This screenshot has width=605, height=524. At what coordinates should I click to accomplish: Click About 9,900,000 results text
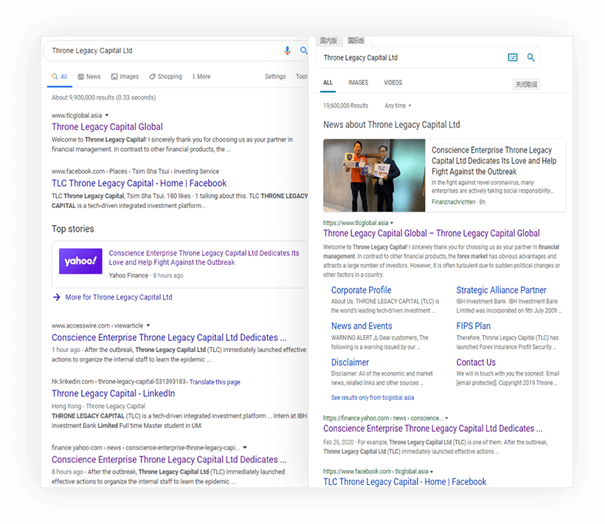pos(104,97)
